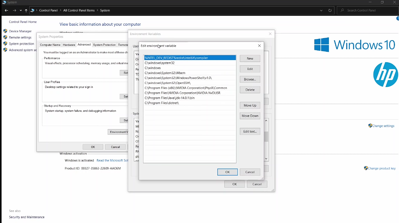Click the Refresh icon in address bar

[330, 11]
